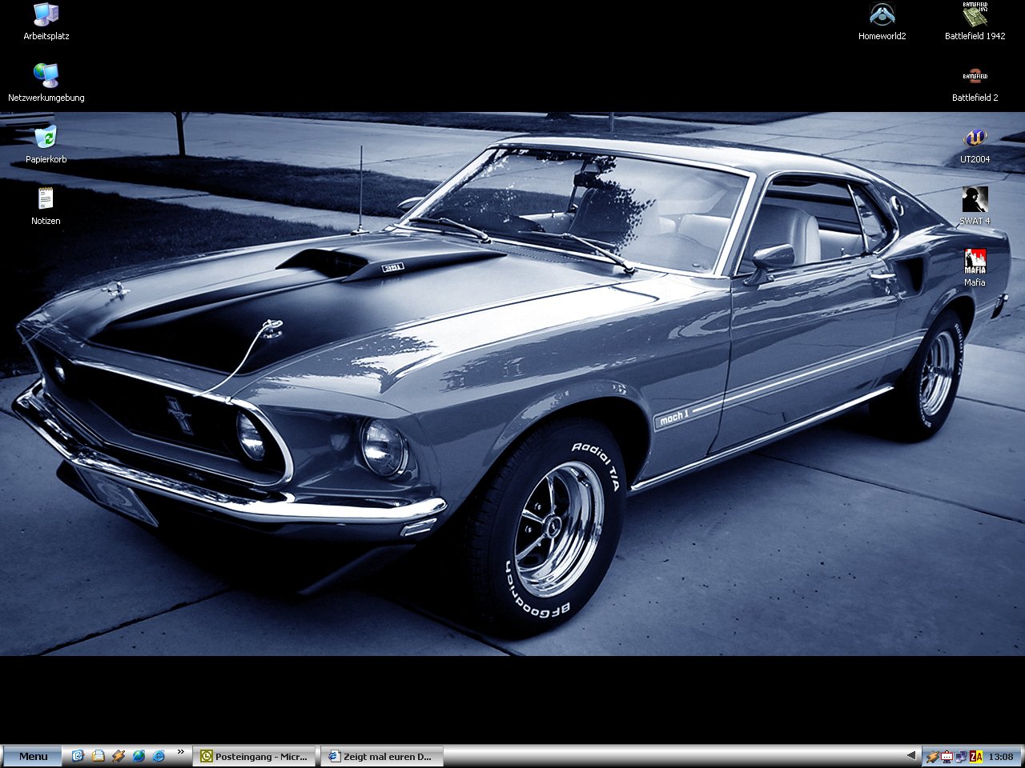This screenshot has width=1025, height=768.
Task: Click the 13:08 taskbar clock
Action: [x=1001, y=756]
